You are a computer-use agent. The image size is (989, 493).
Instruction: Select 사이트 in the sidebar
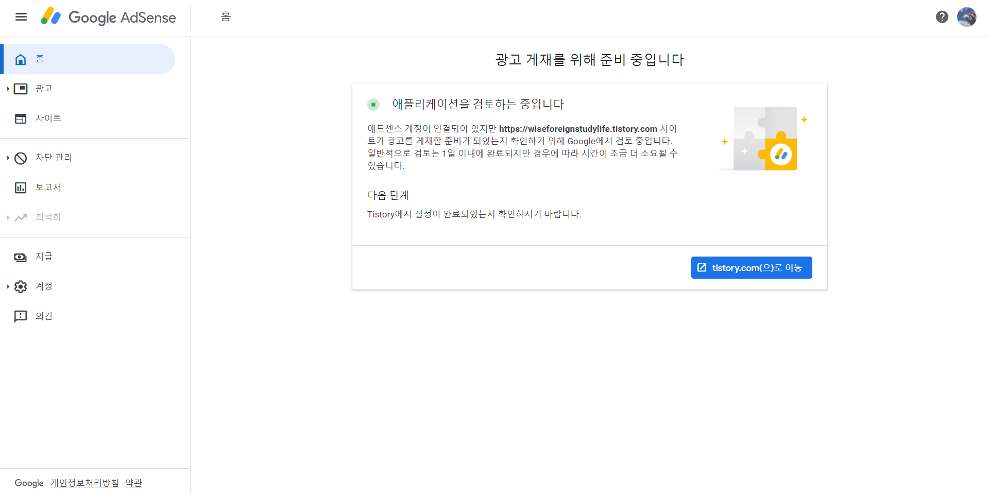[89, 118]
